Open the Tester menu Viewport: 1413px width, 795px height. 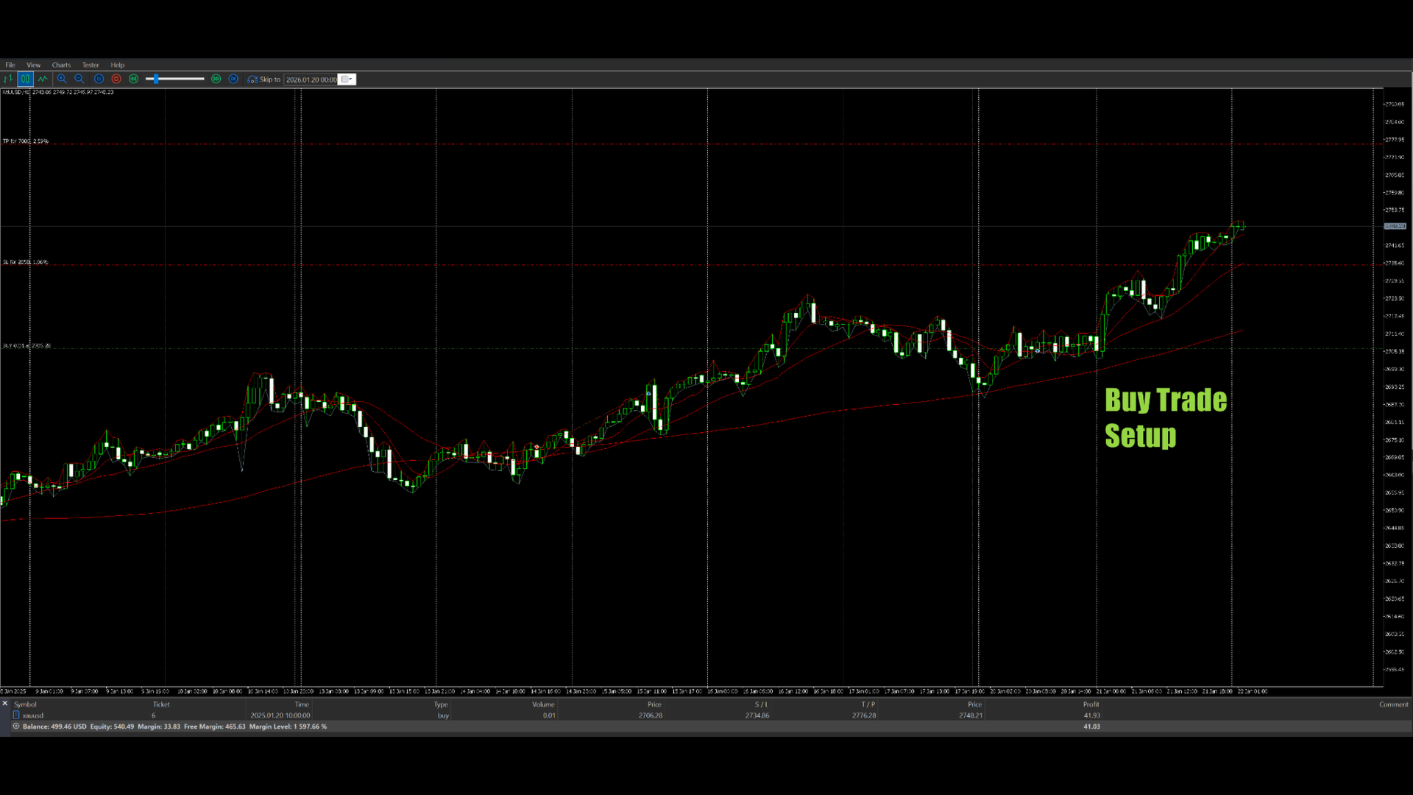(x=91, y=65)
